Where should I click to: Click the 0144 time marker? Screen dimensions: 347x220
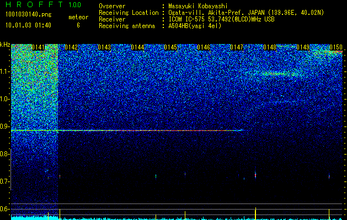pyautogui.click(x=137, y=47)
